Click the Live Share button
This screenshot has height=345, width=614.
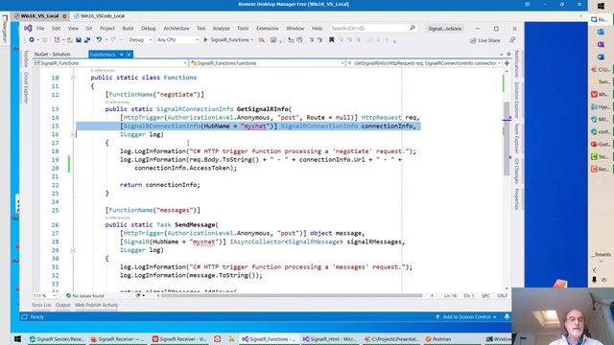pyautogui.click(x=485, y=40)
